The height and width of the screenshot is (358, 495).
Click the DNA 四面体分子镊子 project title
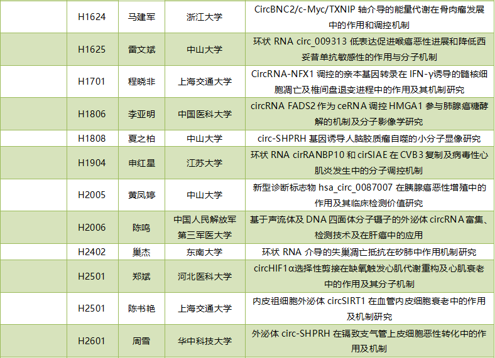pos(369,228)
